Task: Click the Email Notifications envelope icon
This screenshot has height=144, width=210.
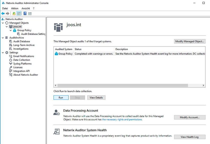Action: 10,56
